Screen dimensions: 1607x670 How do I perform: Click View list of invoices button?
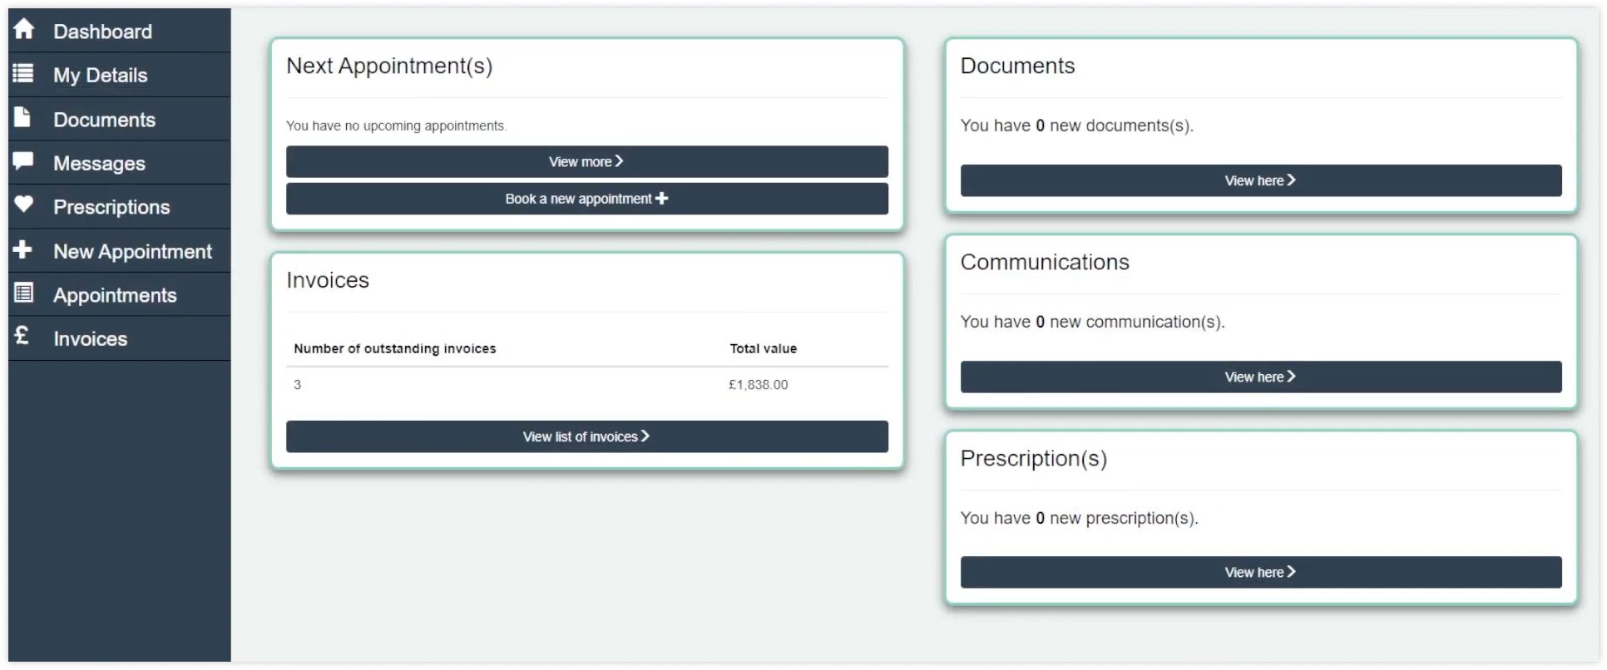coord(587,436)
